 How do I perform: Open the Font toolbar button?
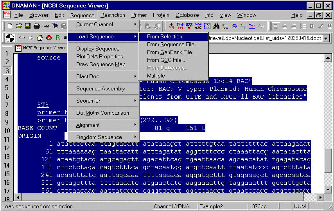coord(46,26)
